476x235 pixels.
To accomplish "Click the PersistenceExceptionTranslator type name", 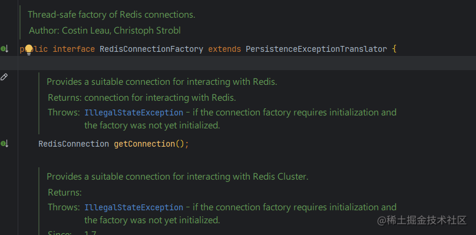I will [316, 49].
